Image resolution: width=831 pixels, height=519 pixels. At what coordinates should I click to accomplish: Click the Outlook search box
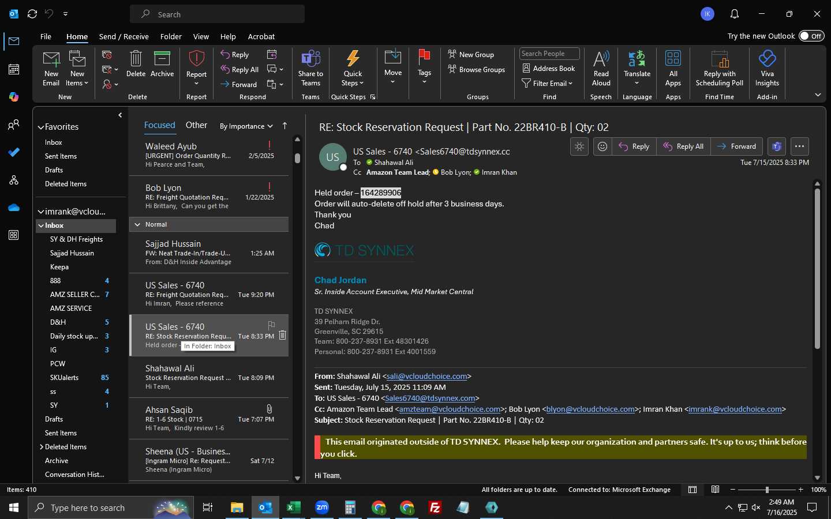click(217, 14)
